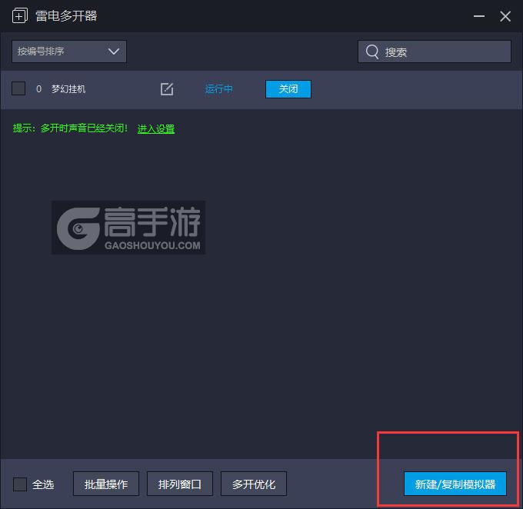
Task: Minimize the 雷电多开器 window
Action: pos(479,16)
